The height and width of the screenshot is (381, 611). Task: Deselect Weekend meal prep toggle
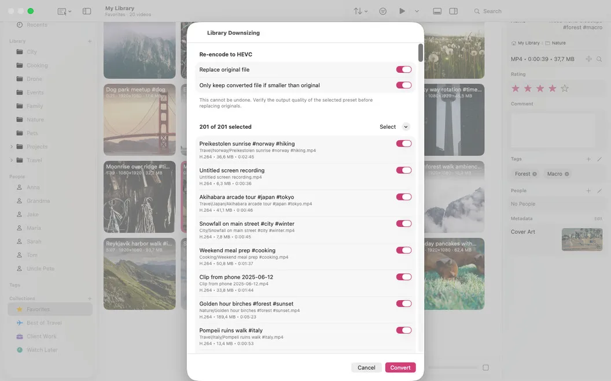coord(404,251)
